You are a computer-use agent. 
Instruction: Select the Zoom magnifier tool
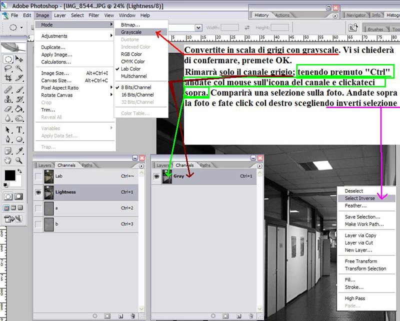[19, 160]
